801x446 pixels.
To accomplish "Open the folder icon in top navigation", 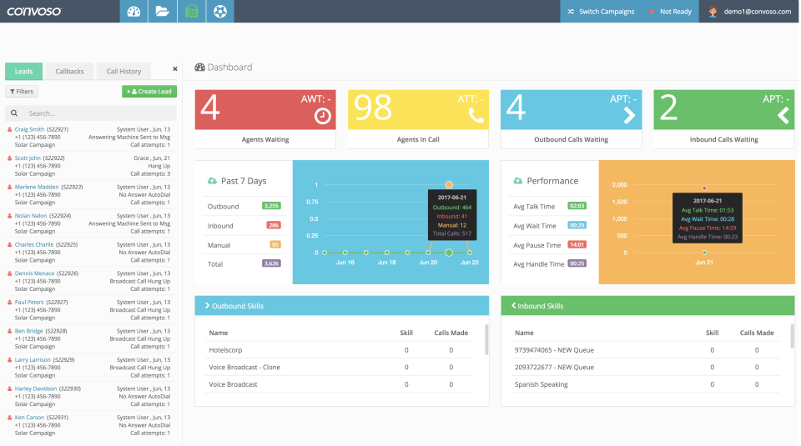I will coord(163,11).
